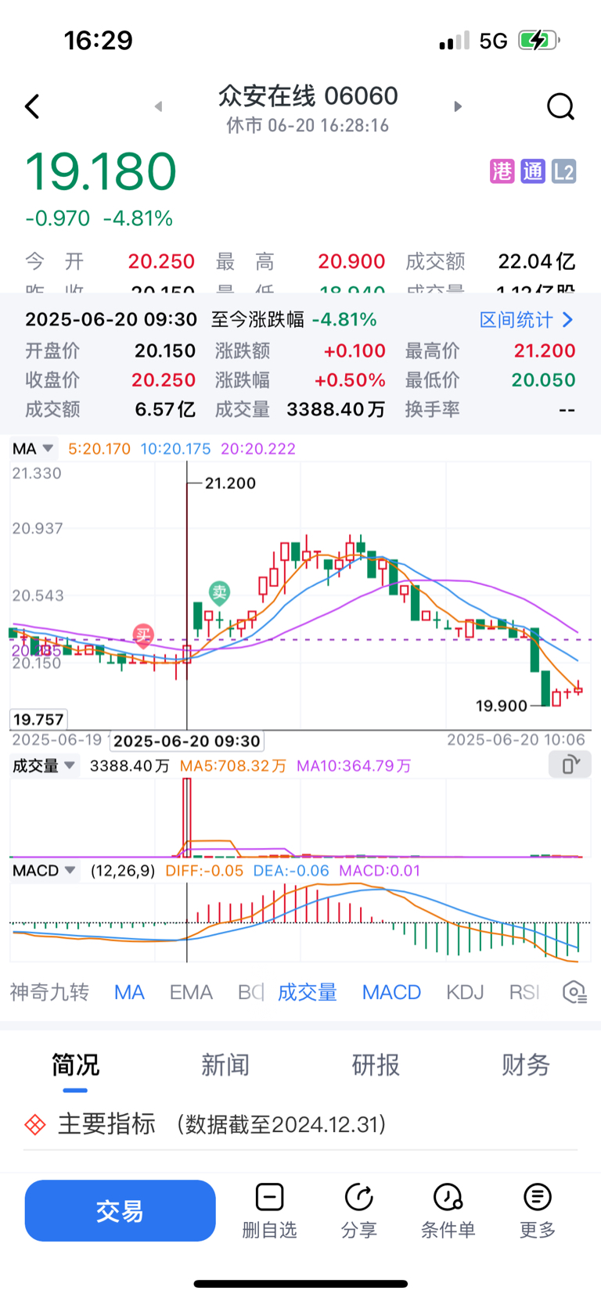Tap the status bar time 16:29
601x1301 pixels.
[98, 41]
